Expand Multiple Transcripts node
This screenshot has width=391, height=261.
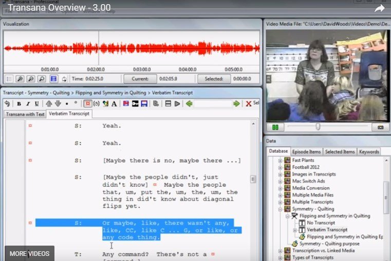point(280,202)
